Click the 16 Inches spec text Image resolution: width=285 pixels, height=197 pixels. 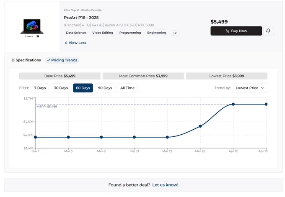click(72, 25)
